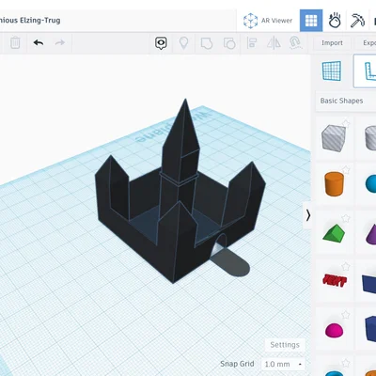
Task: Select the Mirror tool
Action: tap(274, 43)
